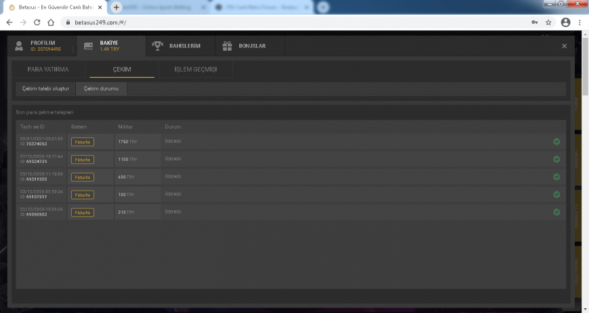Open the Chrome user account icon
589x313 pixels.
pos(565,22)
